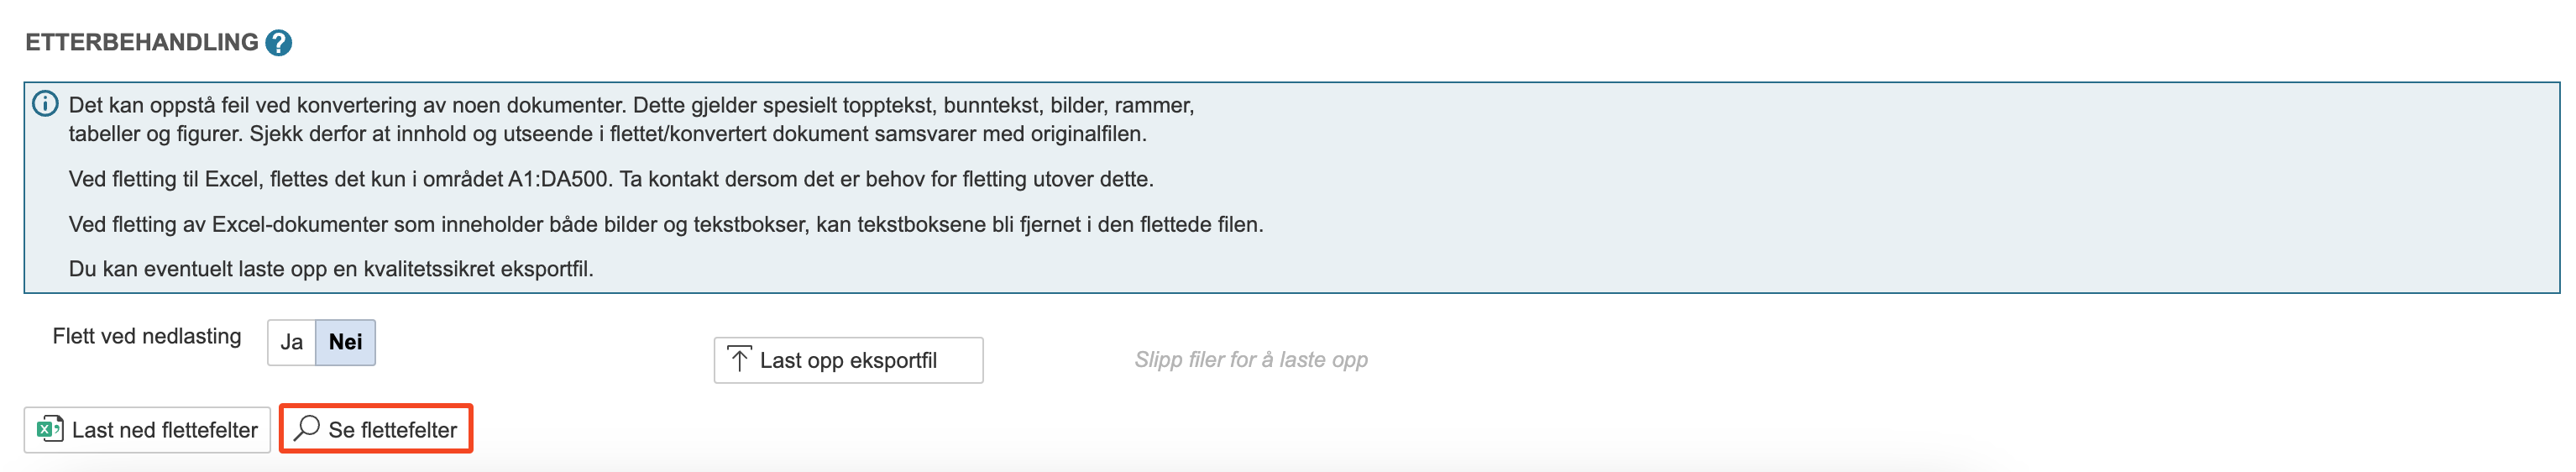The image size is (2576, 472).
Task: Click the line starting 'tabeller og figurer'
Action: pos(607,134)
